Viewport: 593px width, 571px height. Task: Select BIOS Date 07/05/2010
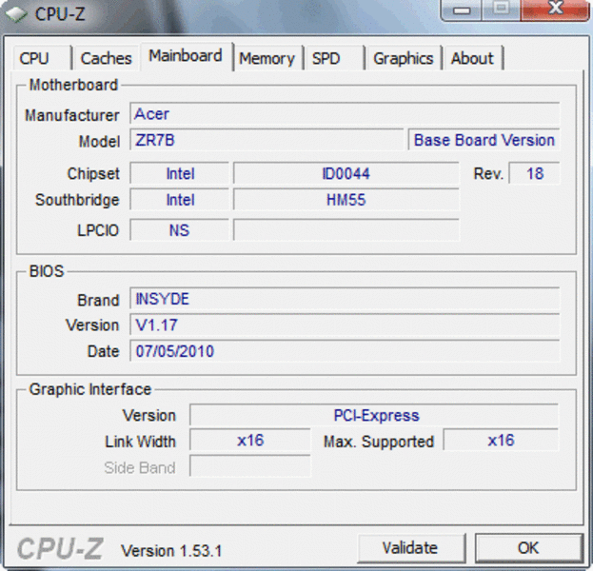345,350
